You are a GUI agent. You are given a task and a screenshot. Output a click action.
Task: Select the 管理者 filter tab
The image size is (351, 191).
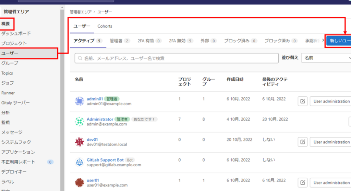[x=120, y=41]
